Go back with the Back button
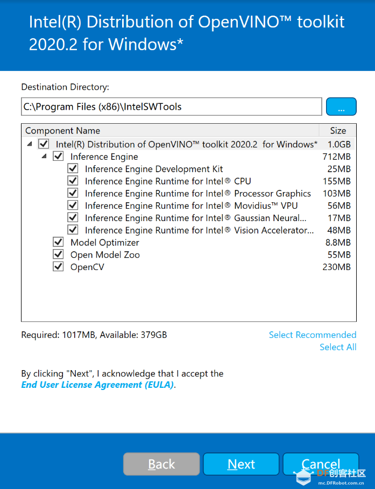The height and width of the screenshot is (489, 375). [x=161, y=464]
